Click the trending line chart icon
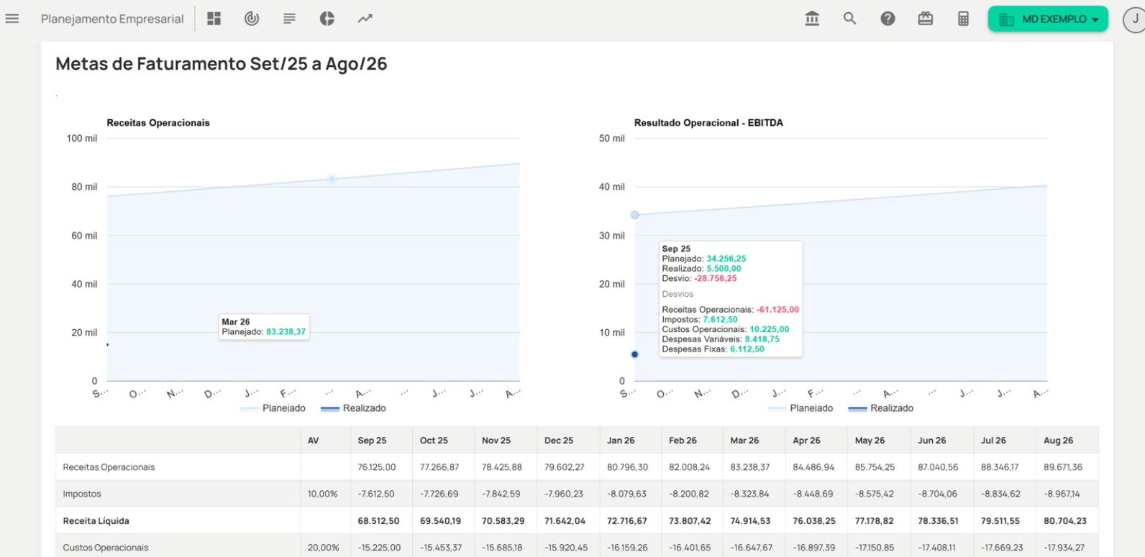This screenshot has height=557, width=1145. pyautogui.click(x=365, y=19)
